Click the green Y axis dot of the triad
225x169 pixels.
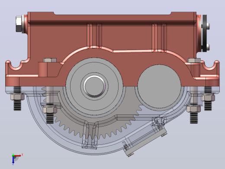click(x=13, y=156)
